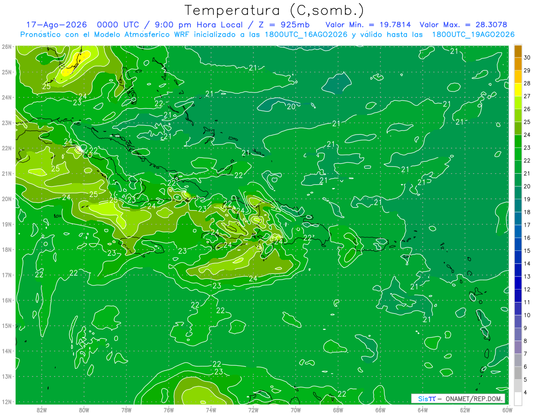Viewport: 539px width, 416px height.
Task: Click the '20' contour label on the map
Action: (x=291, y=106)
